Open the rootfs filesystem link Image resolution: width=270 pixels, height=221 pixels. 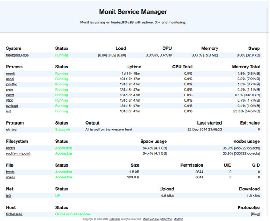tap(11, 148)
